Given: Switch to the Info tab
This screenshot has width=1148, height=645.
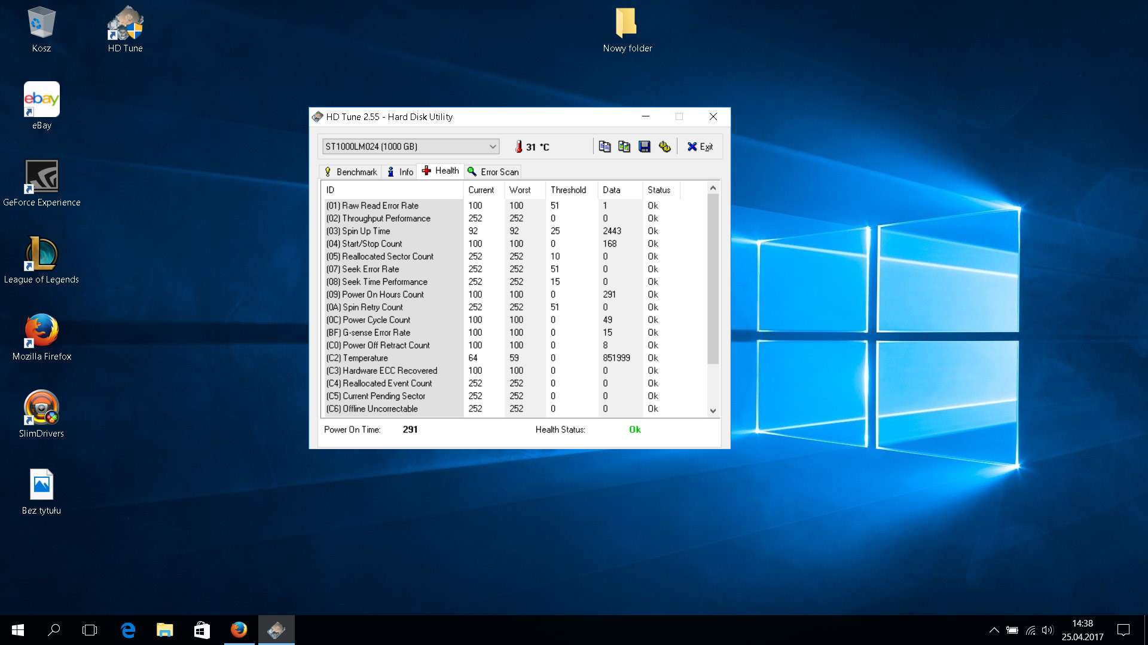Looking at the screenshot, I should tap(400, 172).
